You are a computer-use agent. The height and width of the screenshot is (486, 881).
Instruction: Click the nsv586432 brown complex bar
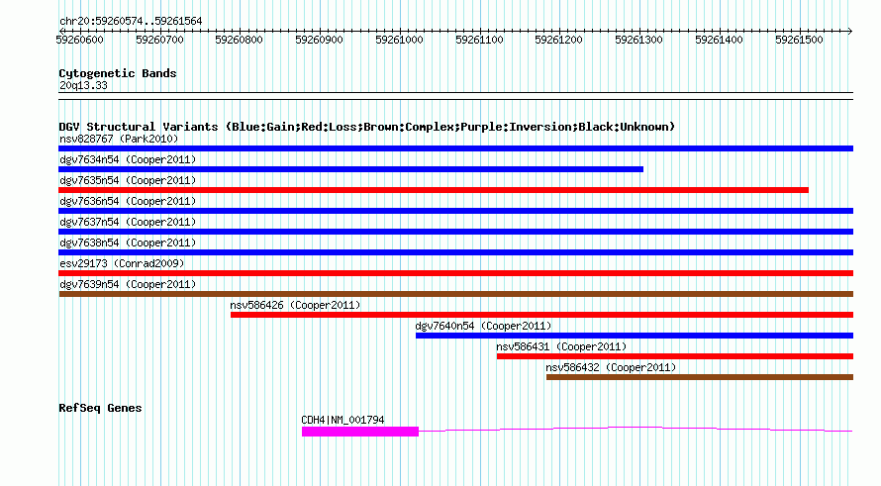(700, 377)
